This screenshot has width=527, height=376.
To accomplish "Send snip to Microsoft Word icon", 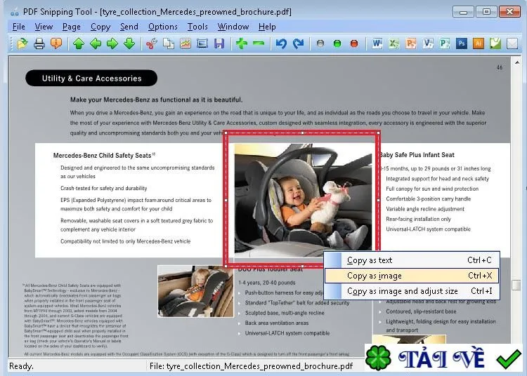I will pos(377,43).
